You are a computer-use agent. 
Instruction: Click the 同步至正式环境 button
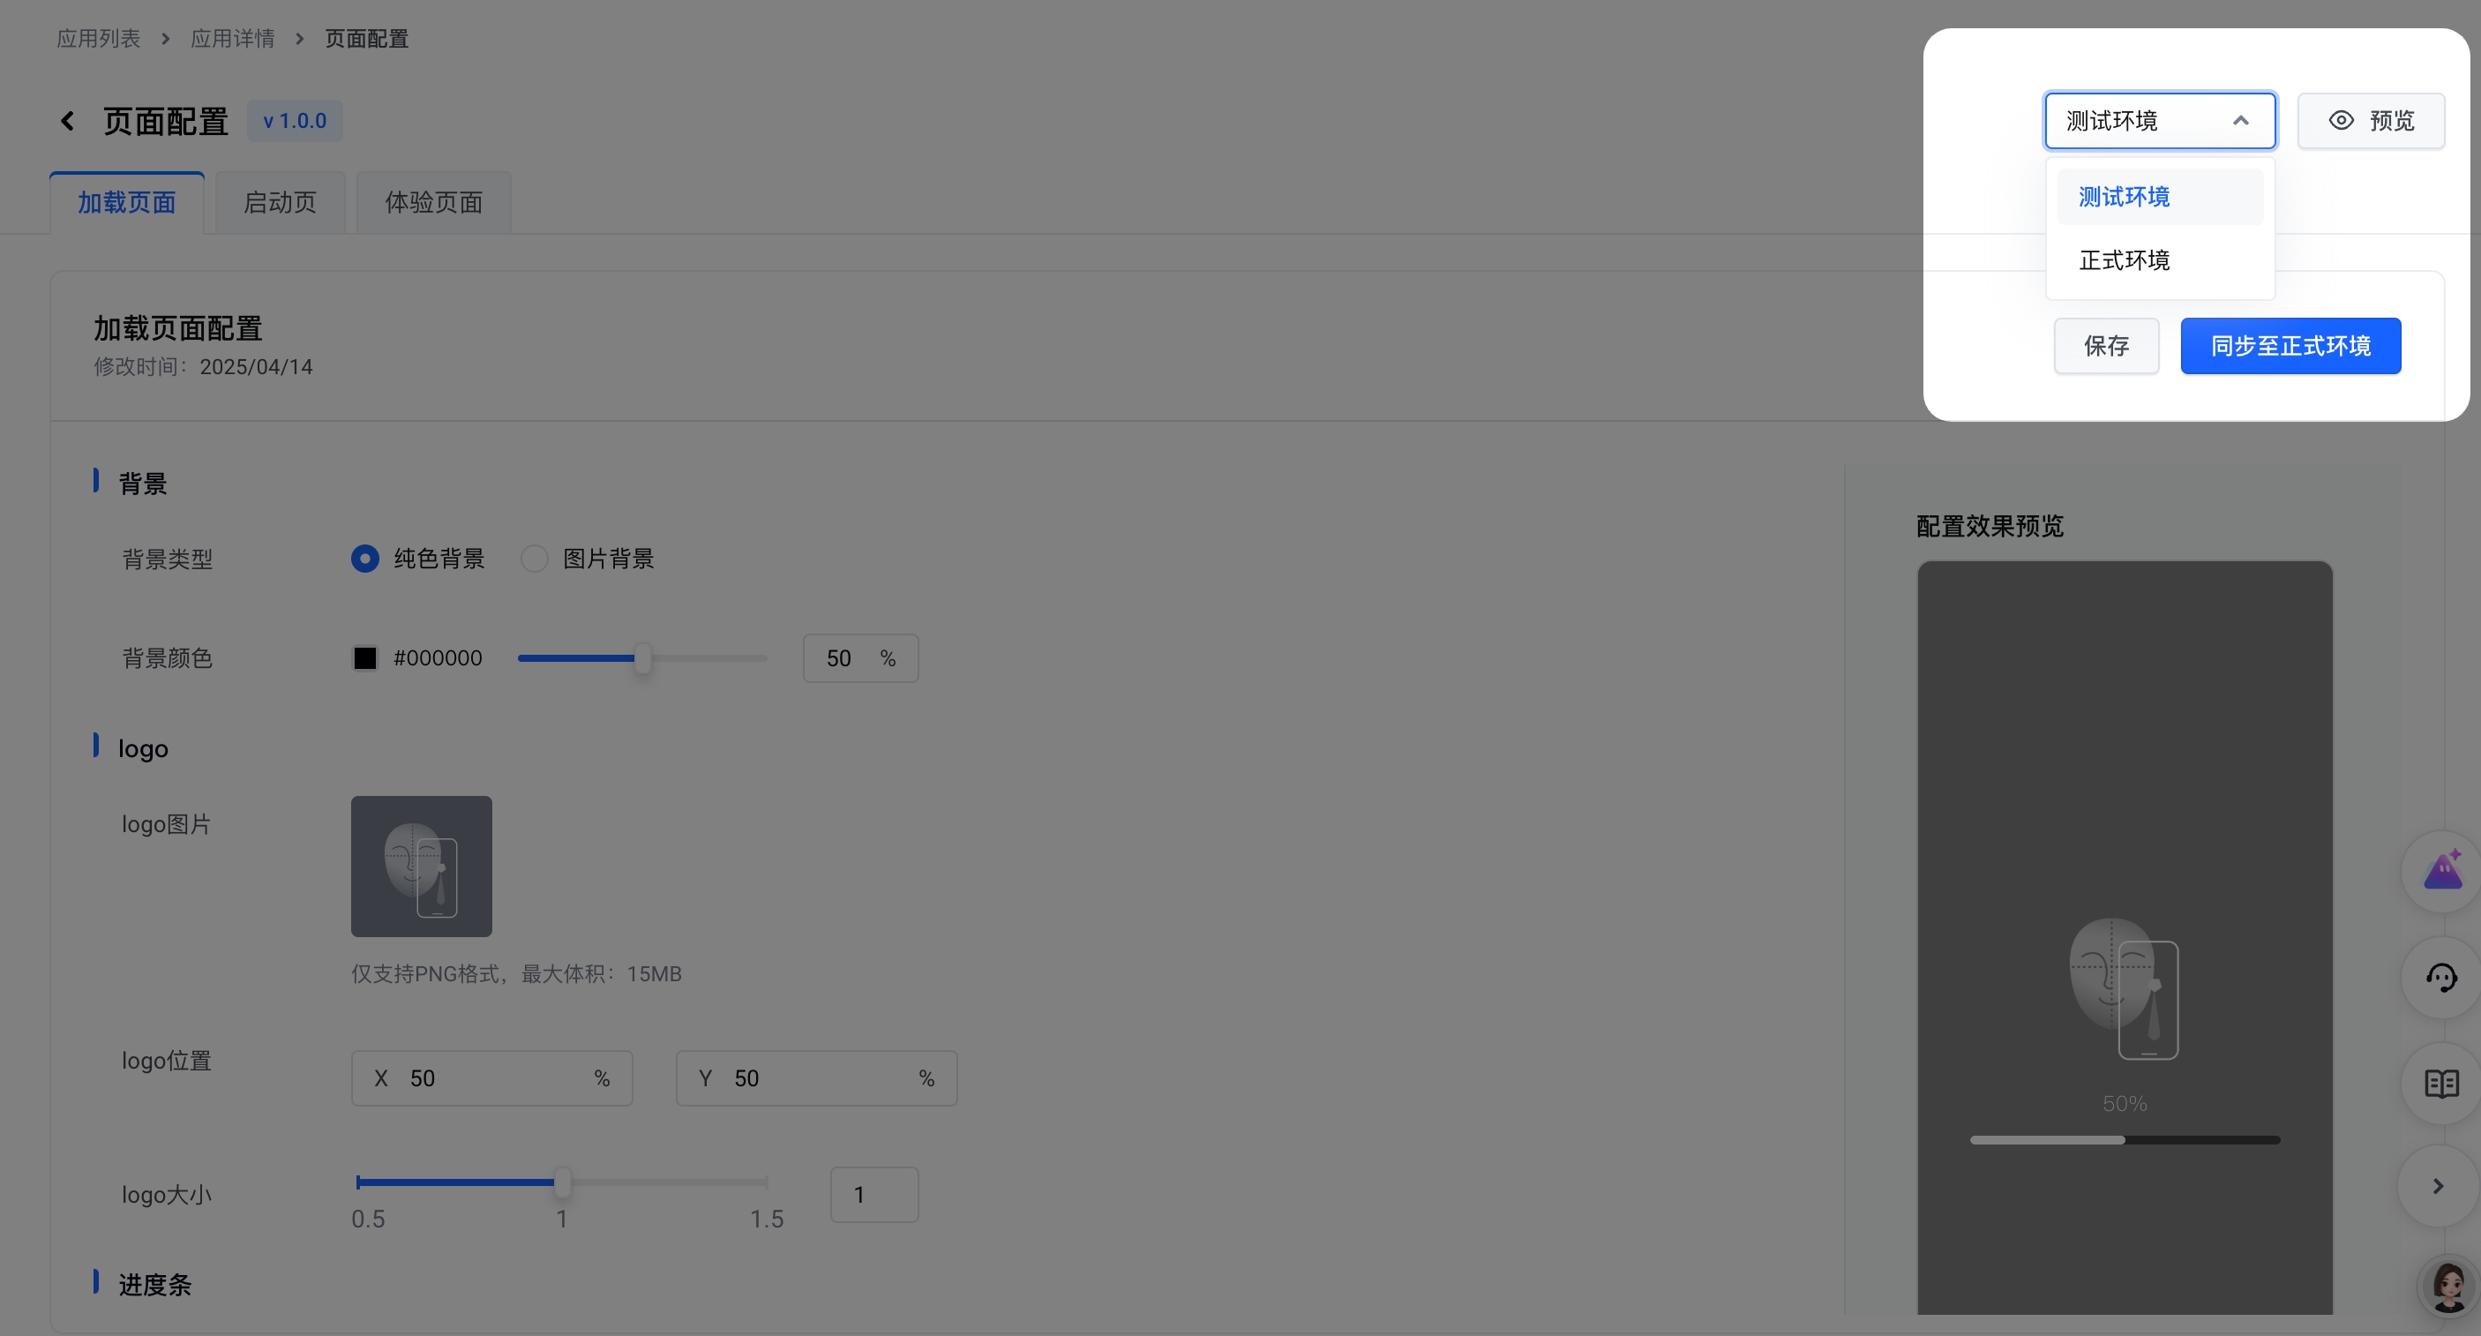tap(2290, 346)
